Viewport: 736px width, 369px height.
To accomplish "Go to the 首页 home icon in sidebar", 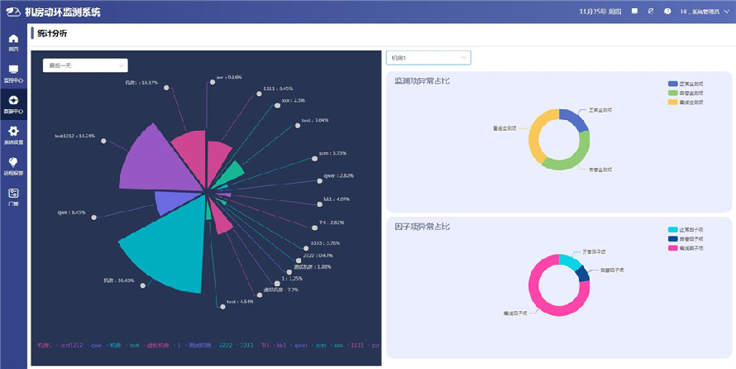I will click(x=13, y=42).
